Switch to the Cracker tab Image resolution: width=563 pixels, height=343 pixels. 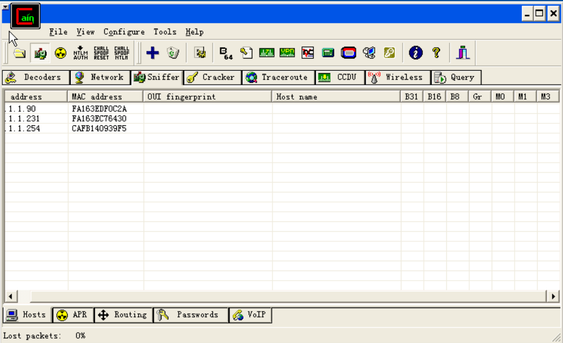click(212, 77)
